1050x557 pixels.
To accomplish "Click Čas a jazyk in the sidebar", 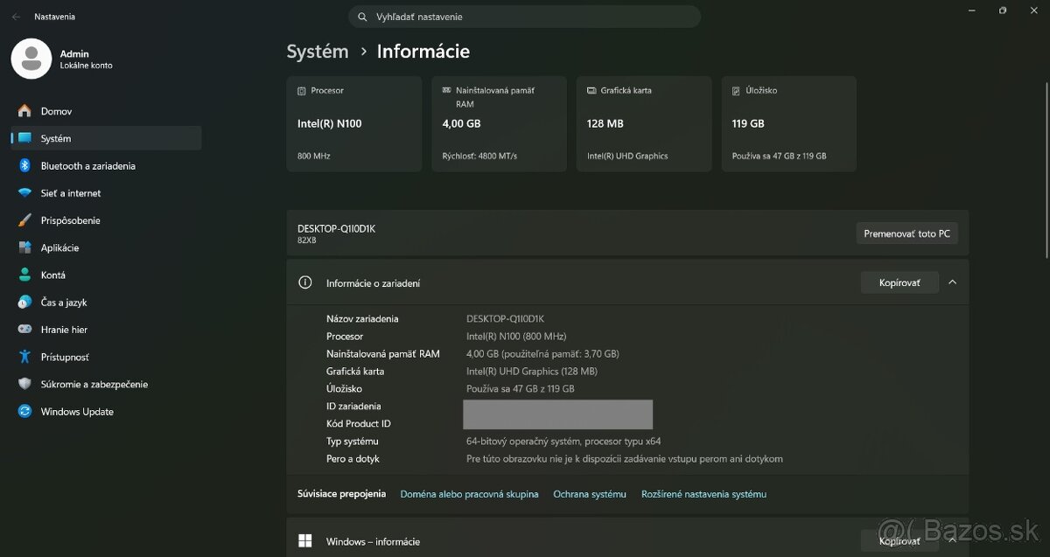I will point(106,303).
